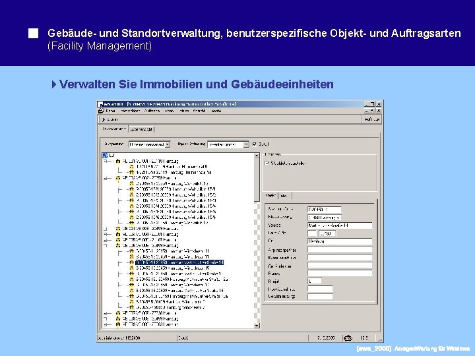
Task: Click the postal code field in the form
Action: click(x=327, y=233)
